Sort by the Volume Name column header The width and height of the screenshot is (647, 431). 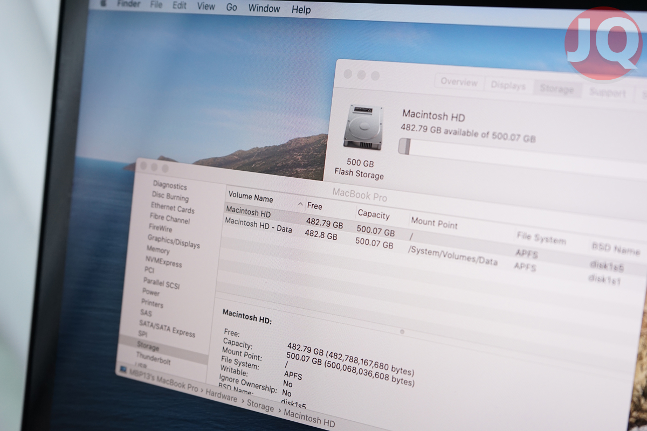[x=251, y=197]
